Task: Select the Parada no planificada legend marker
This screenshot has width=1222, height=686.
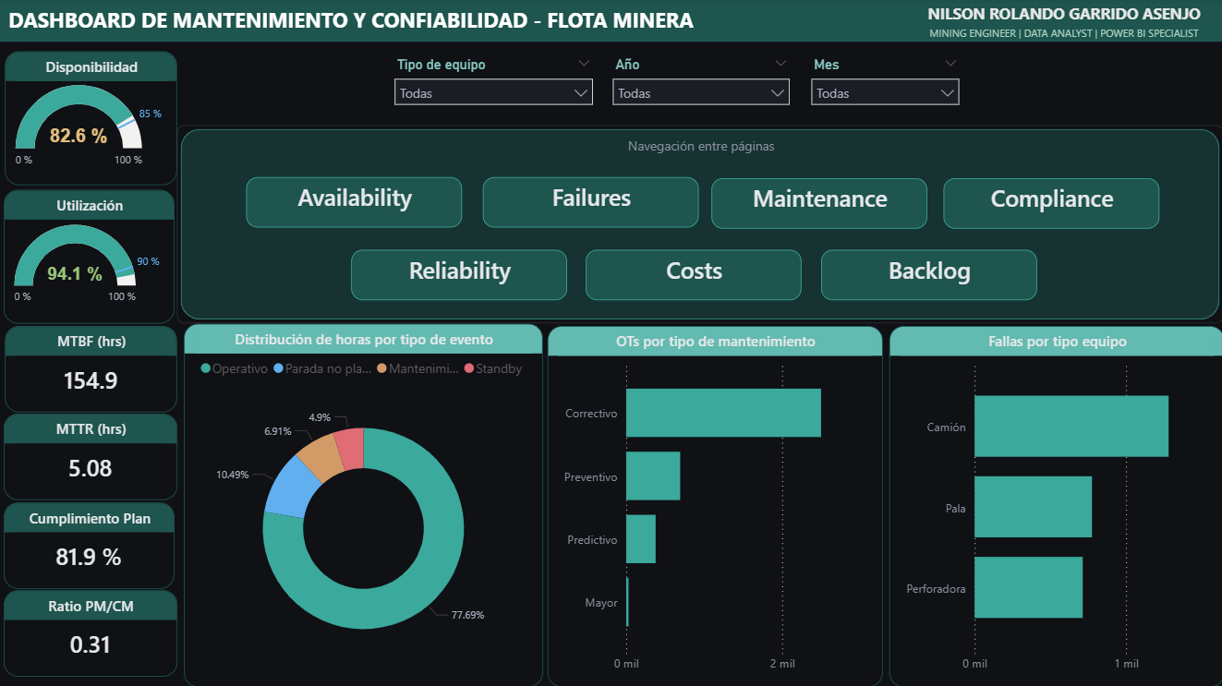Action: 278,369
